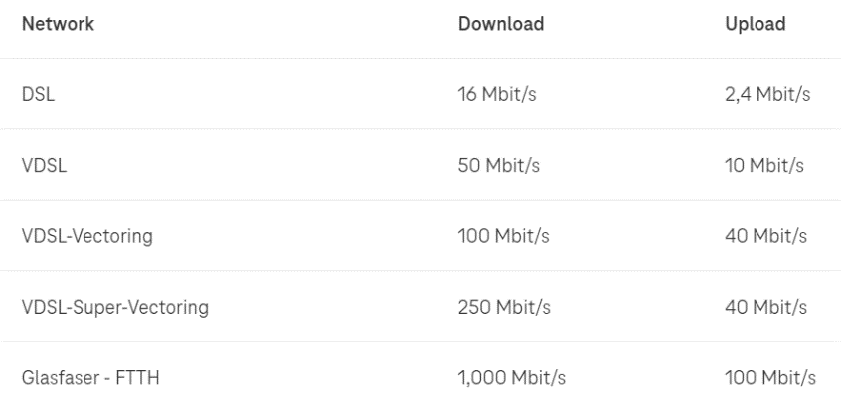Click the 16 Mbit/s download value
Image resolution: width=841 pixels, height=411 pixels.
click(497, 95)
